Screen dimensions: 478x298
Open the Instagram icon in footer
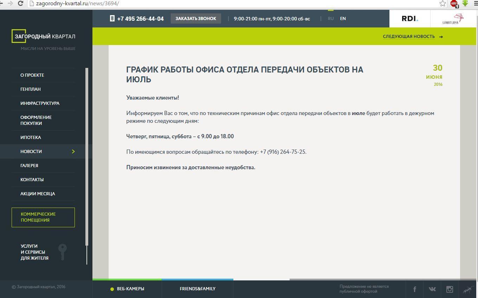[x=450, y=289]
